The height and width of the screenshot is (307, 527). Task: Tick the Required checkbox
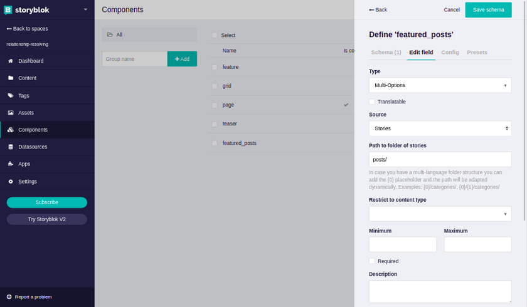[372, 261]
